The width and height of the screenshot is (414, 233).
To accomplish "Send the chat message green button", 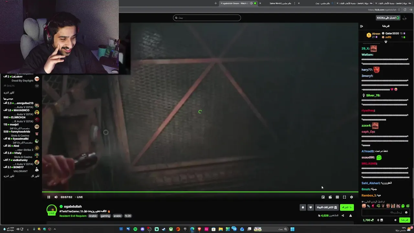I will pyautogui.click(x=405, y=220).
